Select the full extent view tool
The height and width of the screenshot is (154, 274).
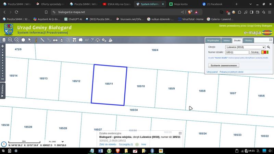click(23, 40)
